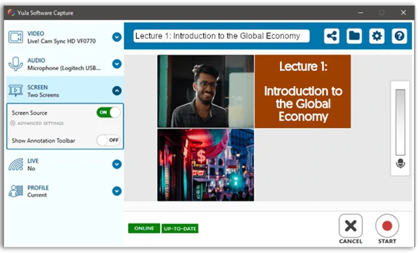Screen dimensions: 420x253
Task: Click the 'Microphone (Logitech USB...' device text
Action: pos(65,69)
